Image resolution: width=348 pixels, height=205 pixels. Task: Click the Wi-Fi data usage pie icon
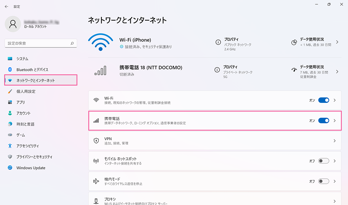[294, 42]
